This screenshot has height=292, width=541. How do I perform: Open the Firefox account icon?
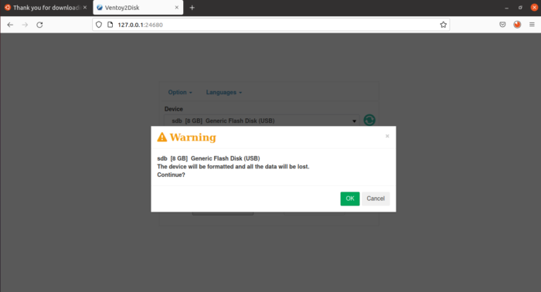coord(517,25)
